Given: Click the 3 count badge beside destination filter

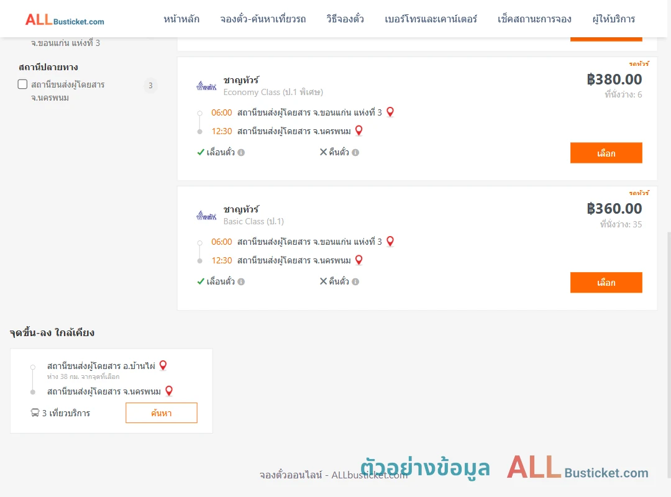Looking at the screenshot, I should click(x=150, y=86).
